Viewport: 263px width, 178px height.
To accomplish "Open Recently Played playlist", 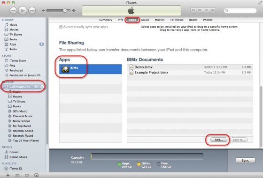I will point(23,136).
